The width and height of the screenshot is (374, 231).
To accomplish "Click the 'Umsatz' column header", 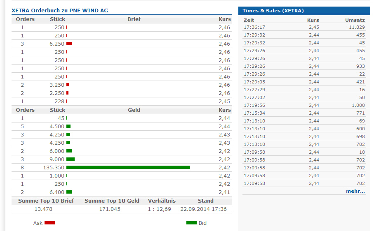I will pos(355,20).
